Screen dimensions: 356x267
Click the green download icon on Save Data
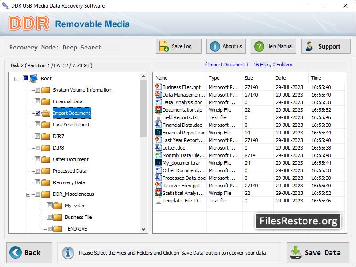(295, 252)
